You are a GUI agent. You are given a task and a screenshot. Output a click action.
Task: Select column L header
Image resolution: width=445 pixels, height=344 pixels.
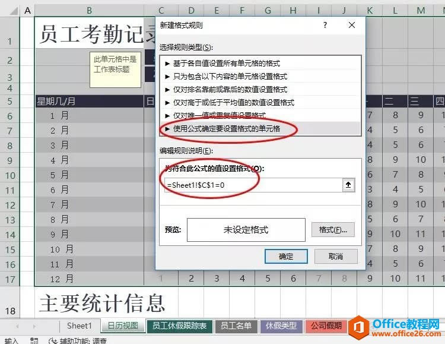click(395, 11)
